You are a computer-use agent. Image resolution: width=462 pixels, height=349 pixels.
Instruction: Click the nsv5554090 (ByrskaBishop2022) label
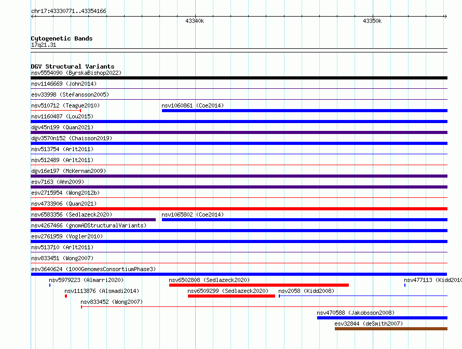[x=76, y=73]
